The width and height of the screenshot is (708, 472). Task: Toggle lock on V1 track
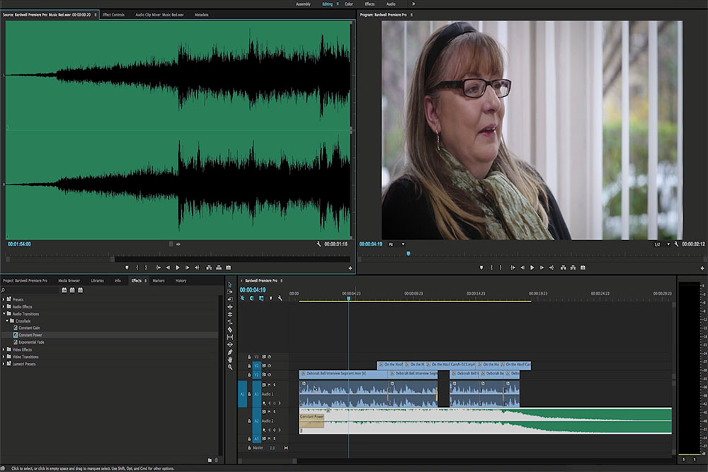pyautogui.click(x=249, y=374)
